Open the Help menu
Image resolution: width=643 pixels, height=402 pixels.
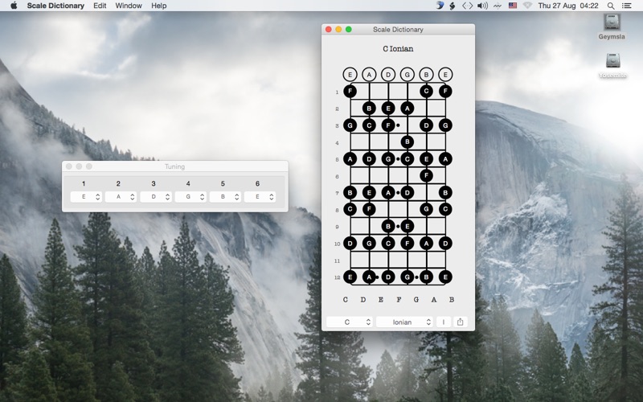pos(158,6)
